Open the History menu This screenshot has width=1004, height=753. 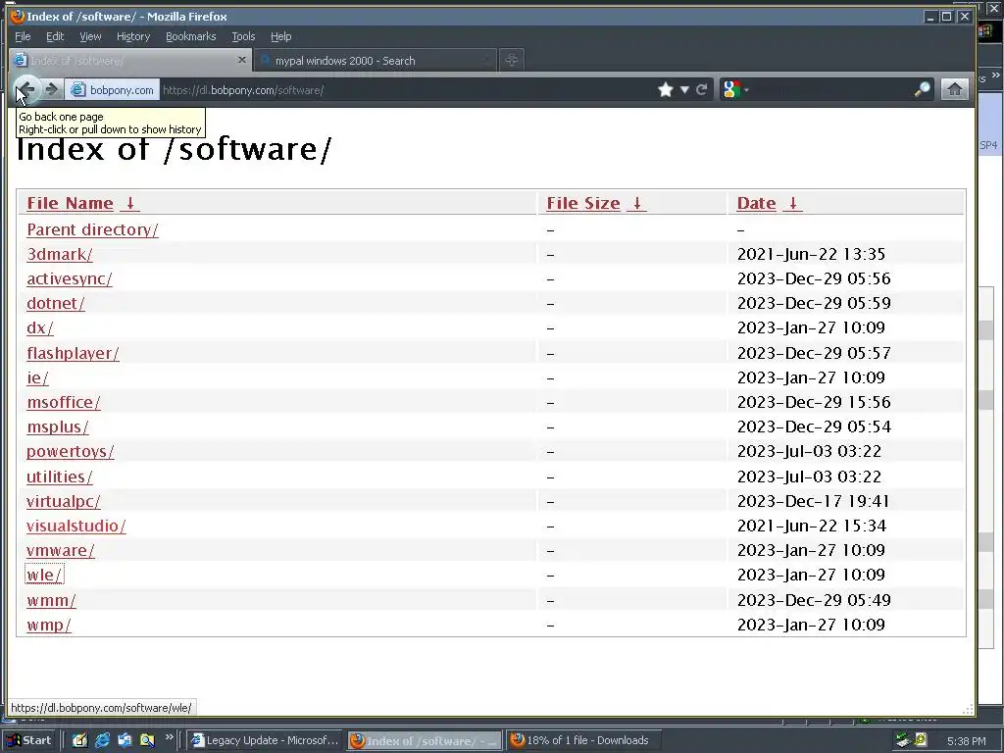(133, 36)
